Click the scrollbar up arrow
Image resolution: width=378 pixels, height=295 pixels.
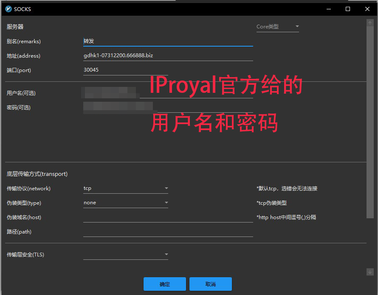click(x=370, y=23)
